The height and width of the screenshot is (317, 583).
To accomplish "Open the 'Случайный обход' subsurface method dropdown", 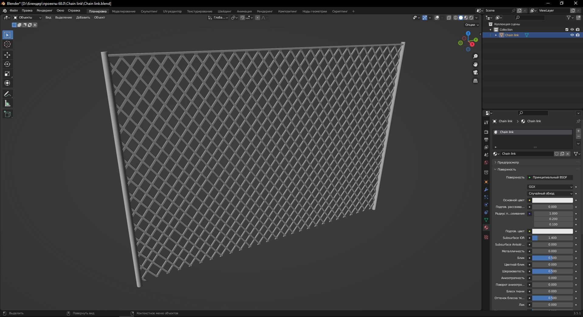I will coord(550,194).
